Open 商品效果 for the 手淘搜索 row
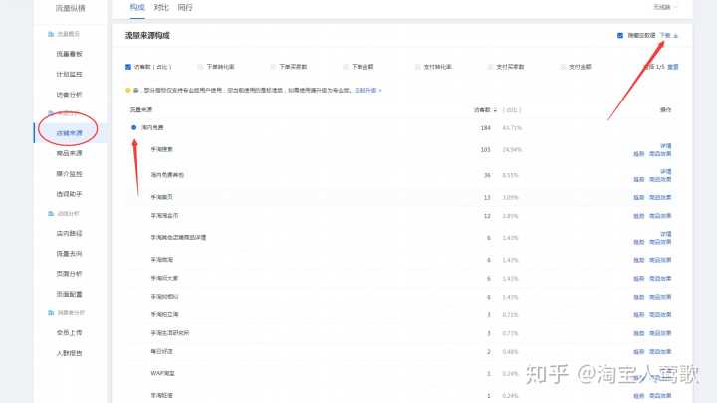This screenshot has height=403, width=717. [x=660, y=154]
